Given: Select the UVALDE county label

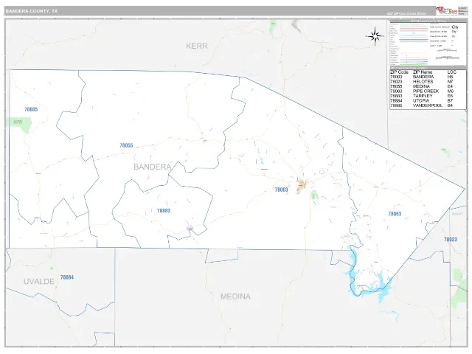Looking at the screenshot, I should pos(39,282).
